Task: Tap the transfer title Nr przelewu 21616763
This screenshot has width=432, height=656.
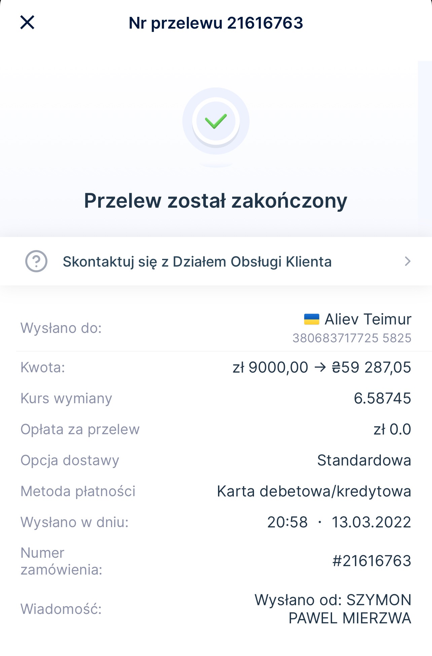Action: [216, 23]
